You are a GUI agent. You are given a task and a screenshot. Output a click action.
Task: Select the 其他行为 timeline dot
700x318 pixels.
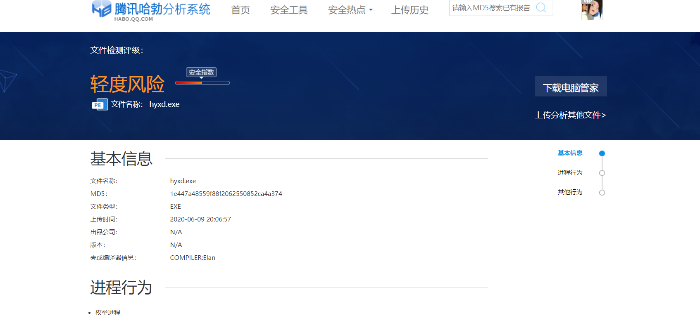tap(602, 193)
